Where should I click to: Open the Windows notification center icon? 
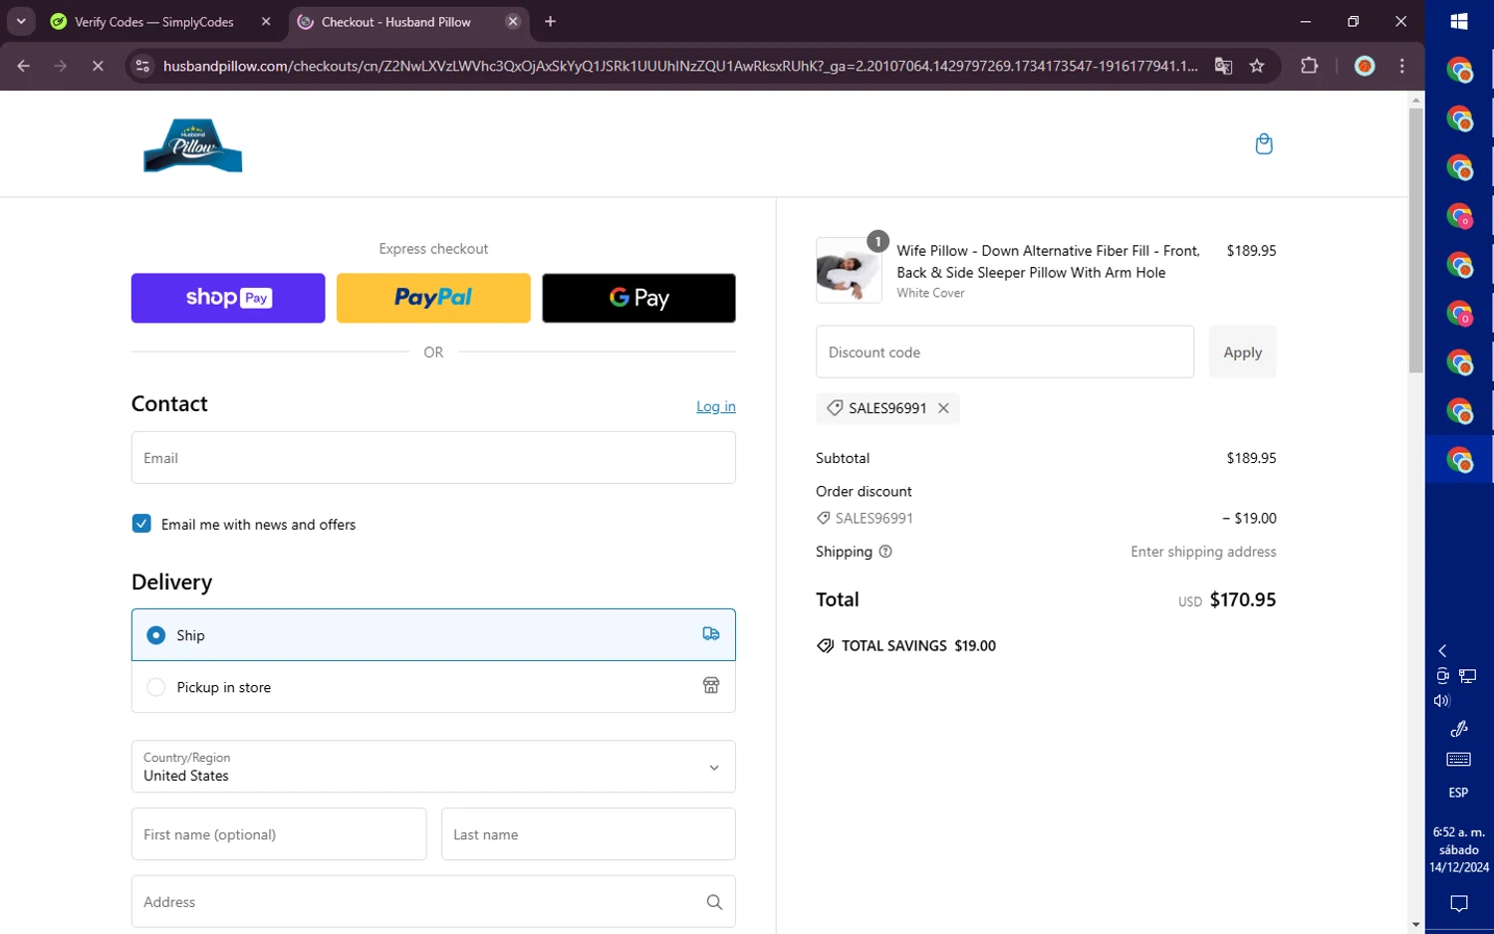1459,904
